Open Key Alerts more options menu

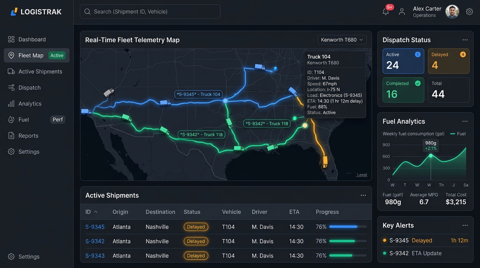[x=465, y=225]
